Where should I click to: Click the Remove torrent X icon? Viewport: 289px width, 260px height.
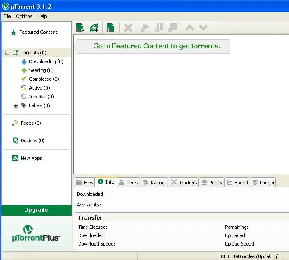click(x=128, y=28)
